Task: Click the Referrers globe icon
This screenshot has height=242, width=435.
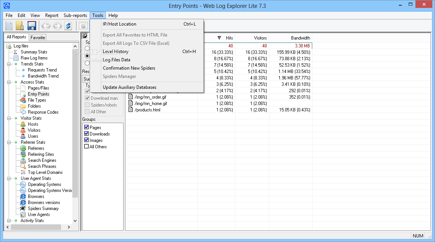Action: 23,148
